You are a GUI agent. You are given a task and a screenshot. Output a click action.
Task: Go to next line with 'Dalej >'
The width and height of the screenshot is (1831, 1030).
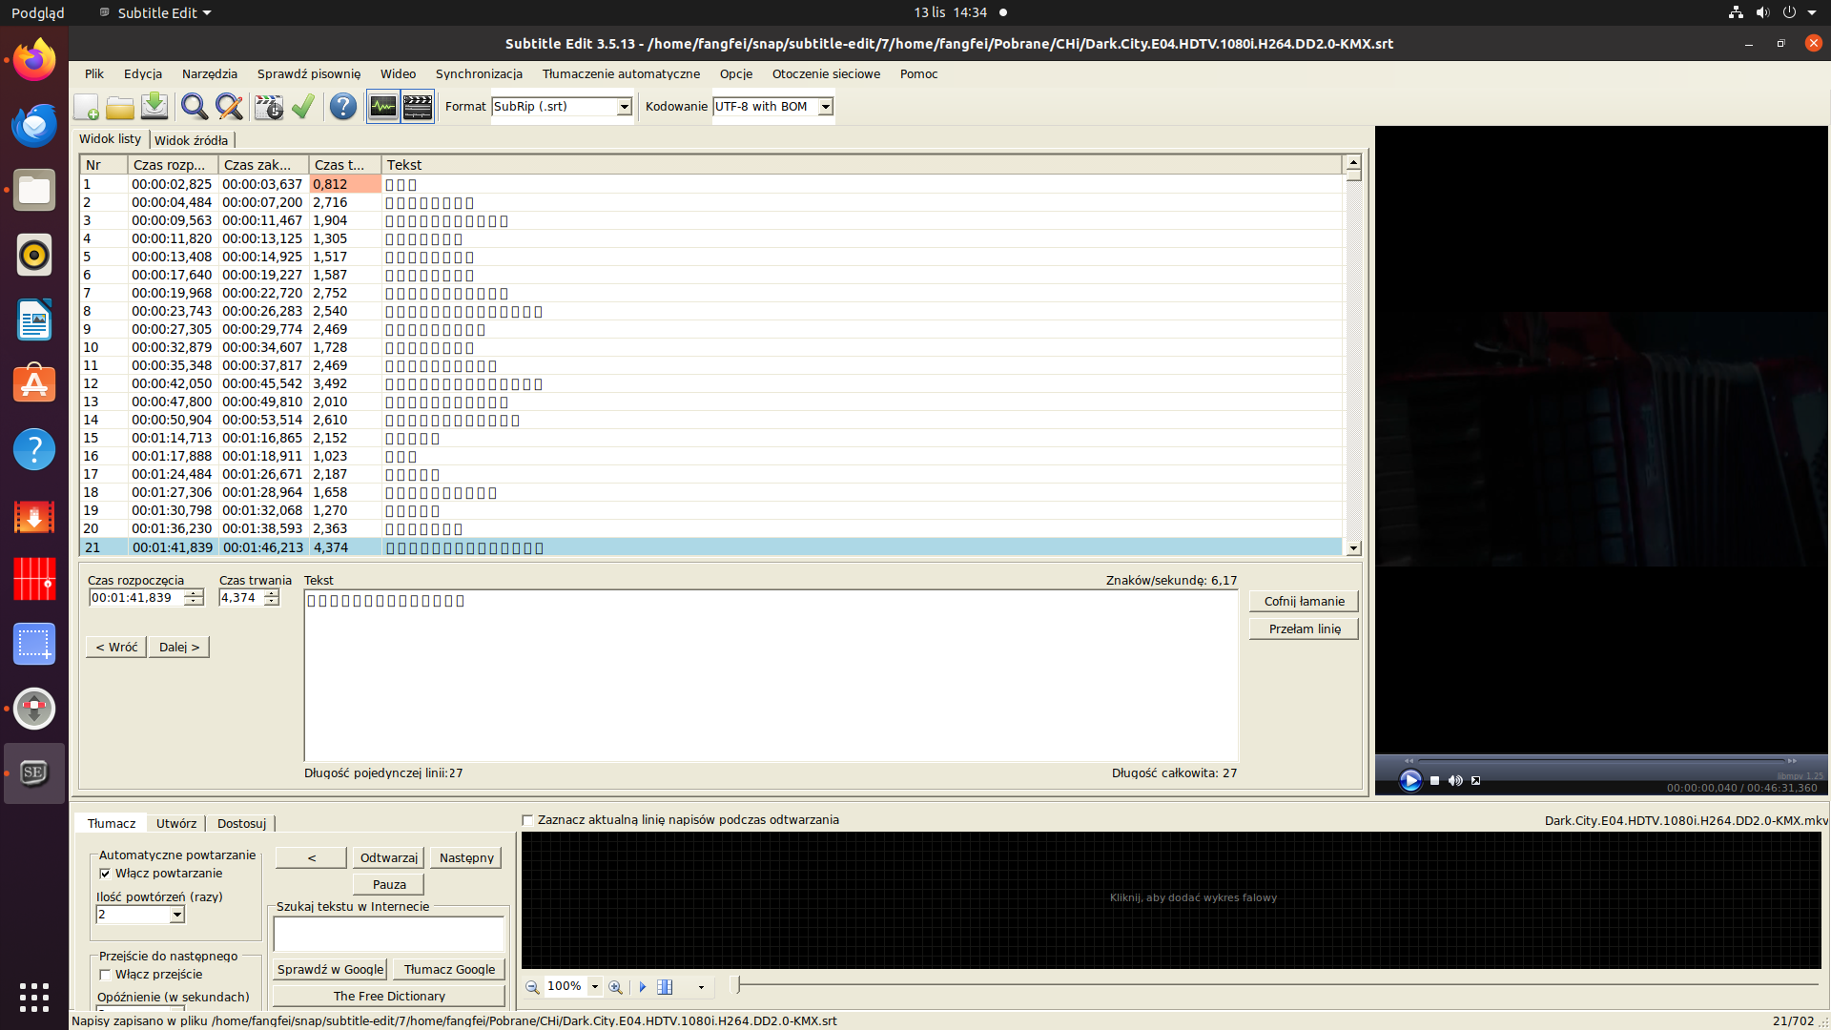tap(179, 647)
